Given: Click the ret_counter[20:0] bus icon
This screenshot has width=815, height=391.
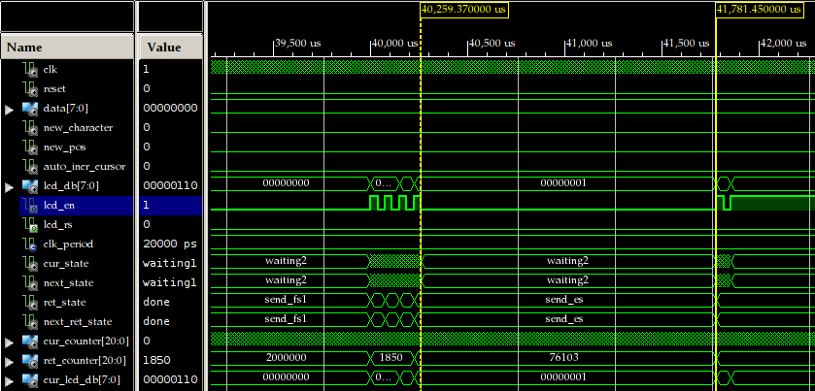Looking at the screenshot, I should coord(30,360).
